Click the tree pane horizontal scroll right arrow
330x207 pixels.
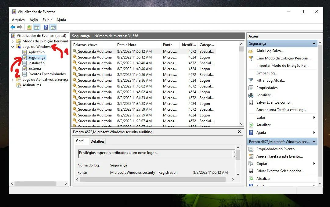coord(66,184)
